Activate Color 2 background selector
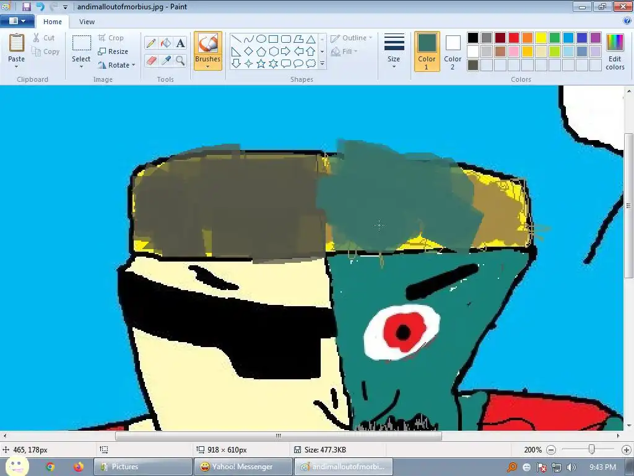The height and width of the screenshot is (476, 634). [453, 51]
